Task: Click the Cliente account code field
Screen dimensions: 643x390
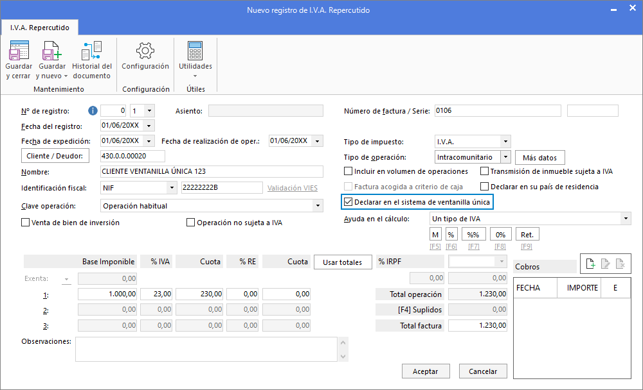Action: 132,156
